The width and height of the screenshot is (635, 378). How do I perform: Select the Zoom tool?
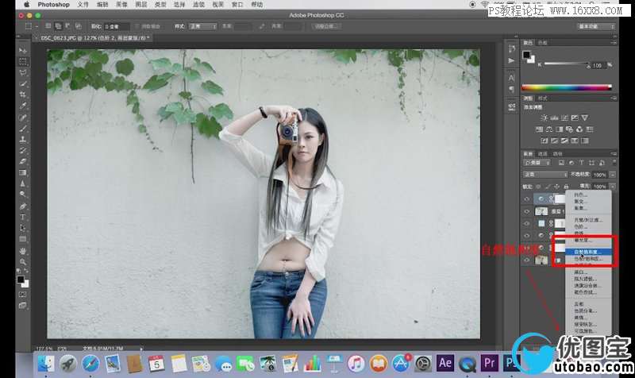pyautogui.click(x=23, y=262)
